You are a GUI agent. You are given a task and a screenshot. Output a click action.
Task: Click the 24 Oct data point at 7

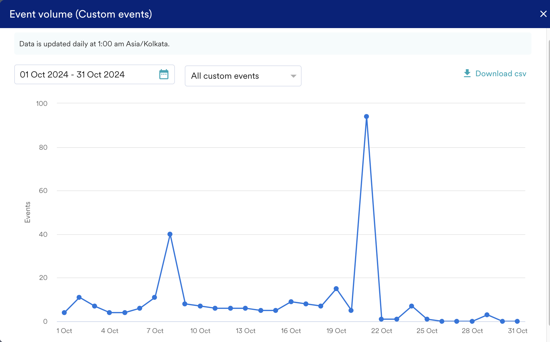coord(412,306)
